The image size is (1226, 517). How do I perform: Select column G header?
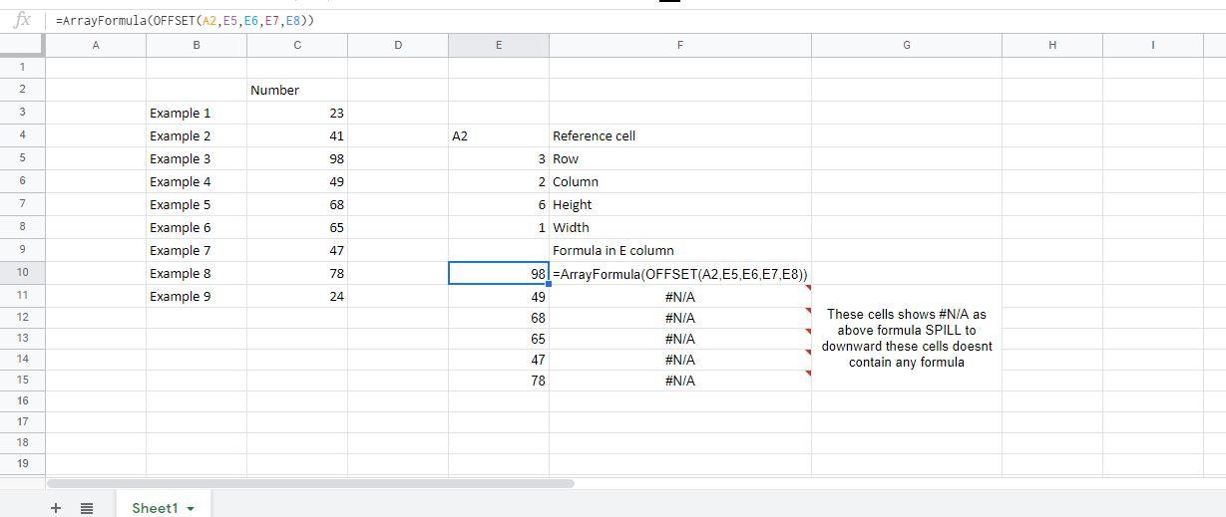907,45
